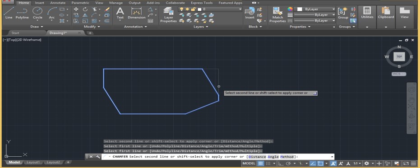Open the Parametric ribbon tab
420x168 pixels.
tap(80, 3)
